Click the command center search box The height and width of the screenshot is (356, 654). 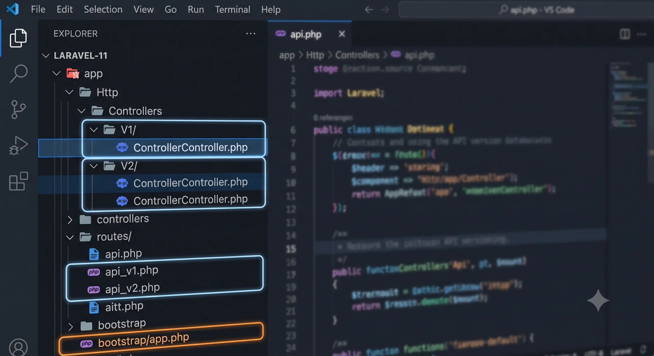pyautogui.click(x=526, y=10)
